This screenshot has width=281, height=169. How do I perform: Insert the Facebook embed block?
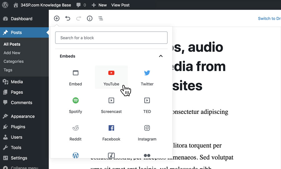[x=111, y=132]
